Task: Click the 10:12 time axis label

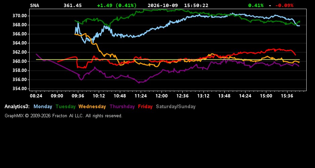Action: point(99,96)
